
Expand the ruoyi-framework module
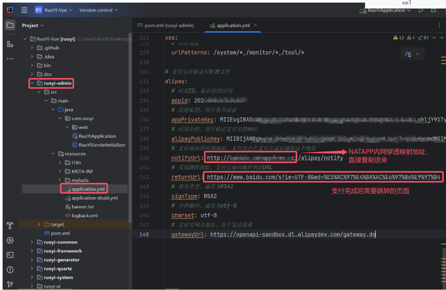click(x=32, y=251)
